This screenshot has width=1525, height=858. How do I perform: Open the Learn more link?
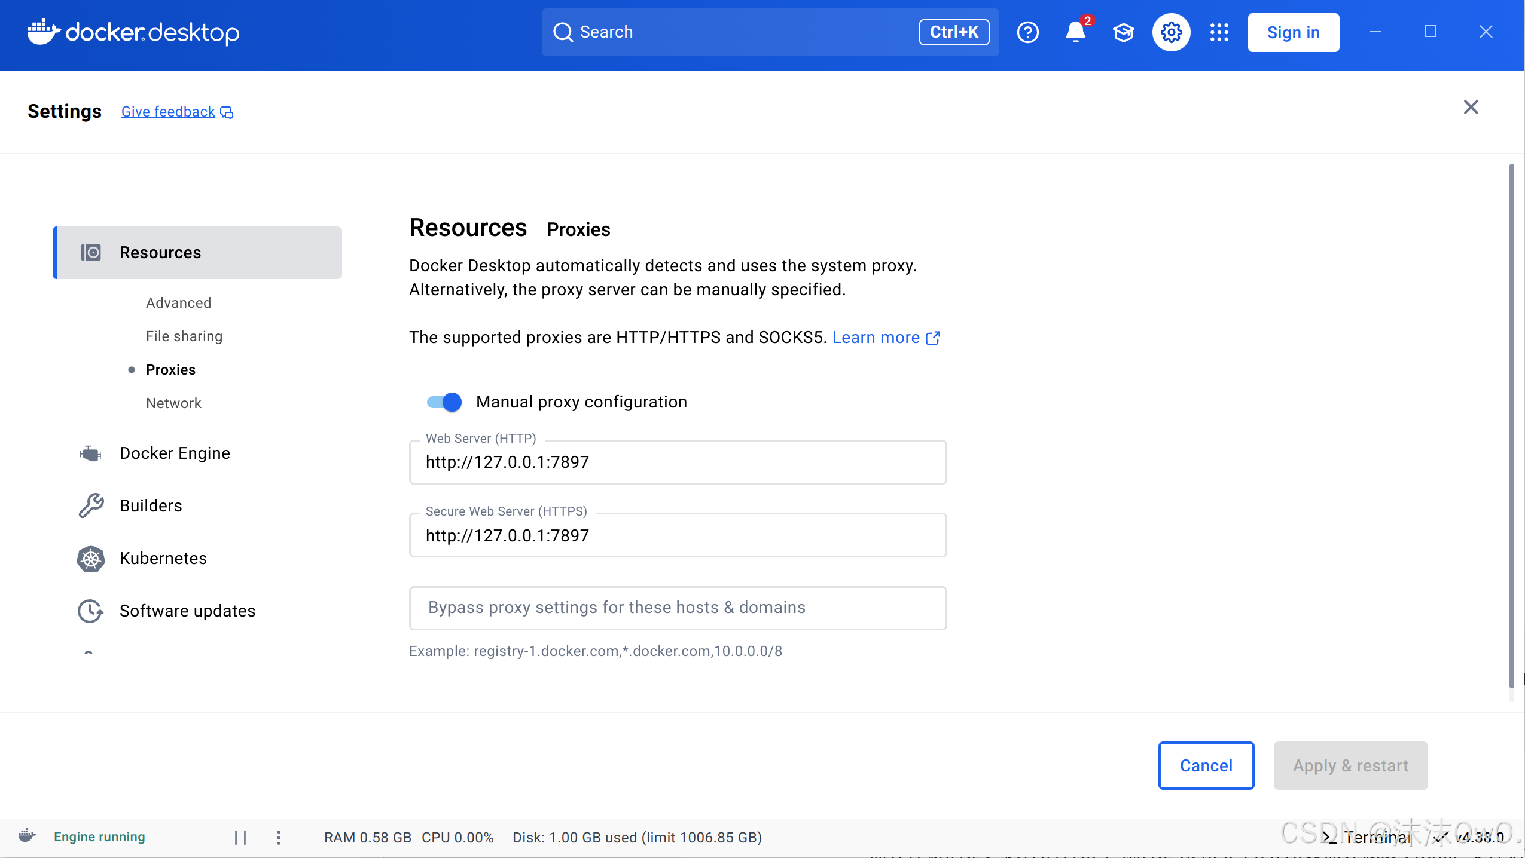[876, 338]
